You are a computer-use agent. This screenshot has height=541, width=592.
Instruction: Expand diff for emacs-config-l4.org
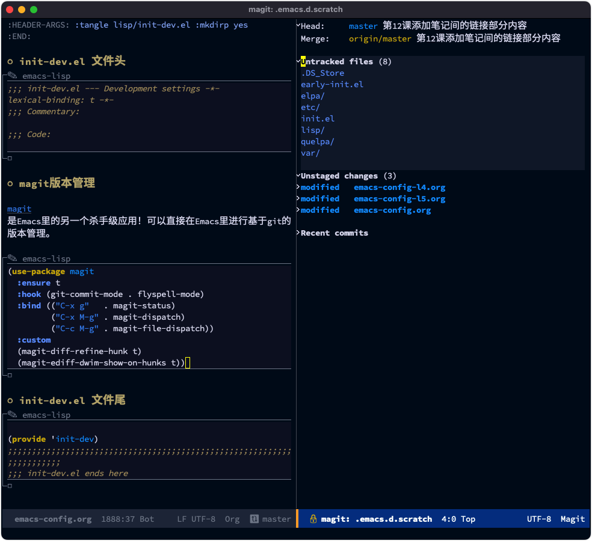(x=298, y=187)
